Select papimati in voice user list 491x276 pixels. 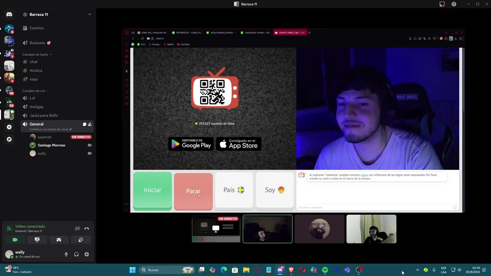pos(61,137)
